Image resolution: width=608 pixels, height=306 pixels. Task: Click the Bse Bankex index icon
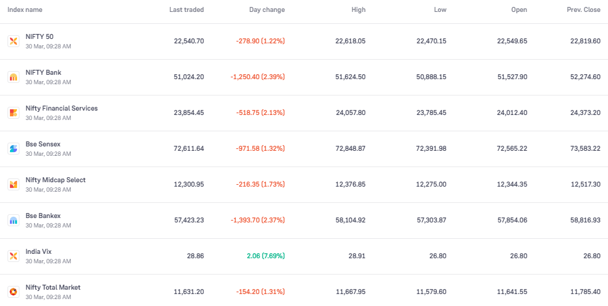(x=13, y=221)
